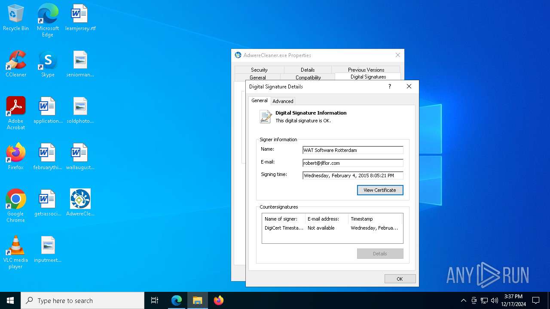This screenshot has width=550, height=309.
Task: Open the Recycle Bin desktop icon
Action: click(x=16, y=18)
